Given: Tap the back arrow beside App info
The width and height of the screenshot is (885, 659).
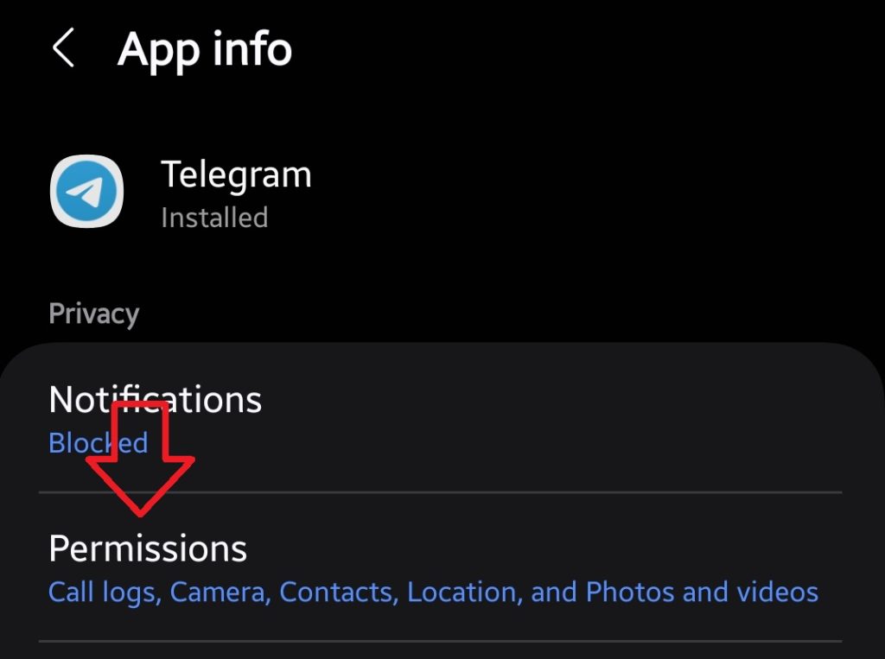Looking at the screenshot, I should tap(64, 48).
